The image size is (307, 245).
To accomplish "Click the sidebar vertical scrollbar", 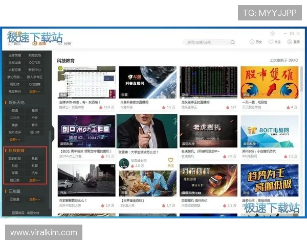I will point(50,170).
